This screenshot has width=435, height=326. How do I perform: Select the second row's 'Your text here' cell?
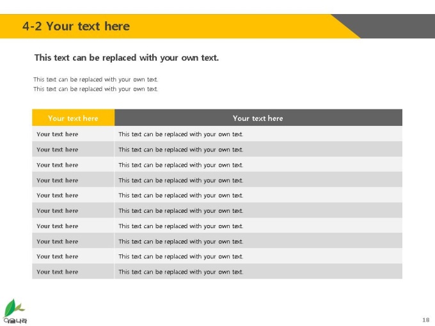tap(73, 150)
